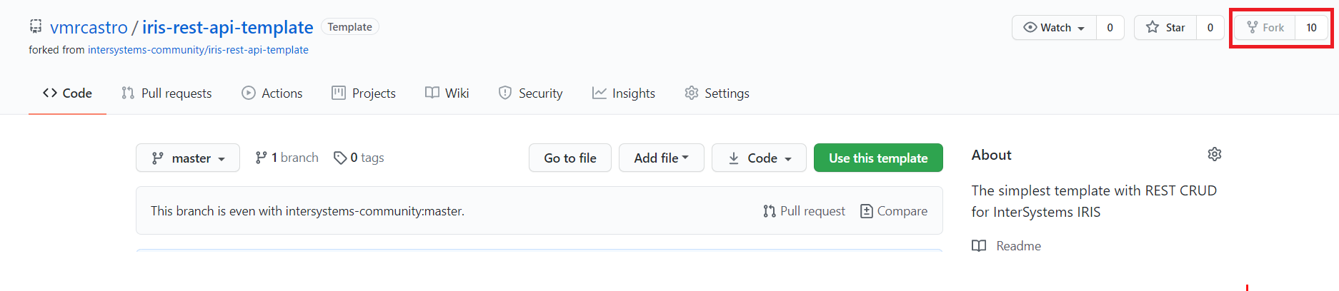1339x291 pixels.
Task: Click the tags icon showing 0 tags
Action: click(340, 158)
